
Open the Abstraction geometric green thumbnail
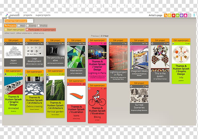point(76,57)
